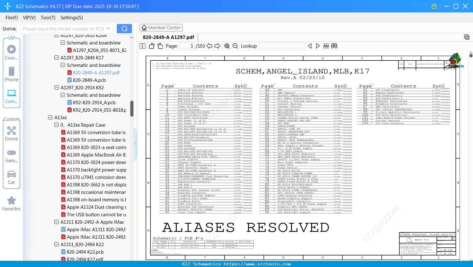Toggle the two-page split view icon

(143, 46)
